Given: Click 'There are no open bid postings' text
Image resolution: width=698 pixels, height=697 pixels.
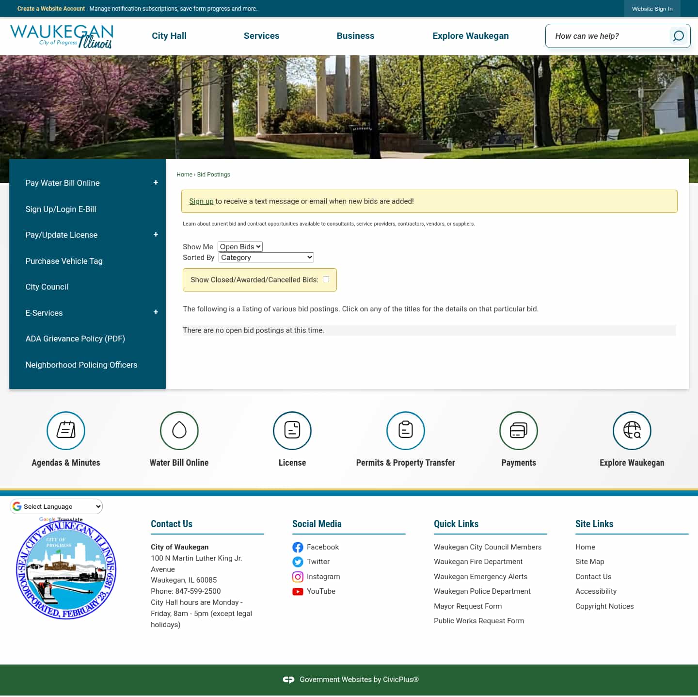Looking at the screenshot, I should [254, 330].
